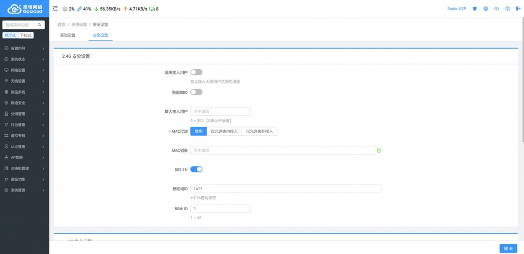
Task: Click the Wi-Fi icon beside 无线设置
Action: (x=6, y=81)
